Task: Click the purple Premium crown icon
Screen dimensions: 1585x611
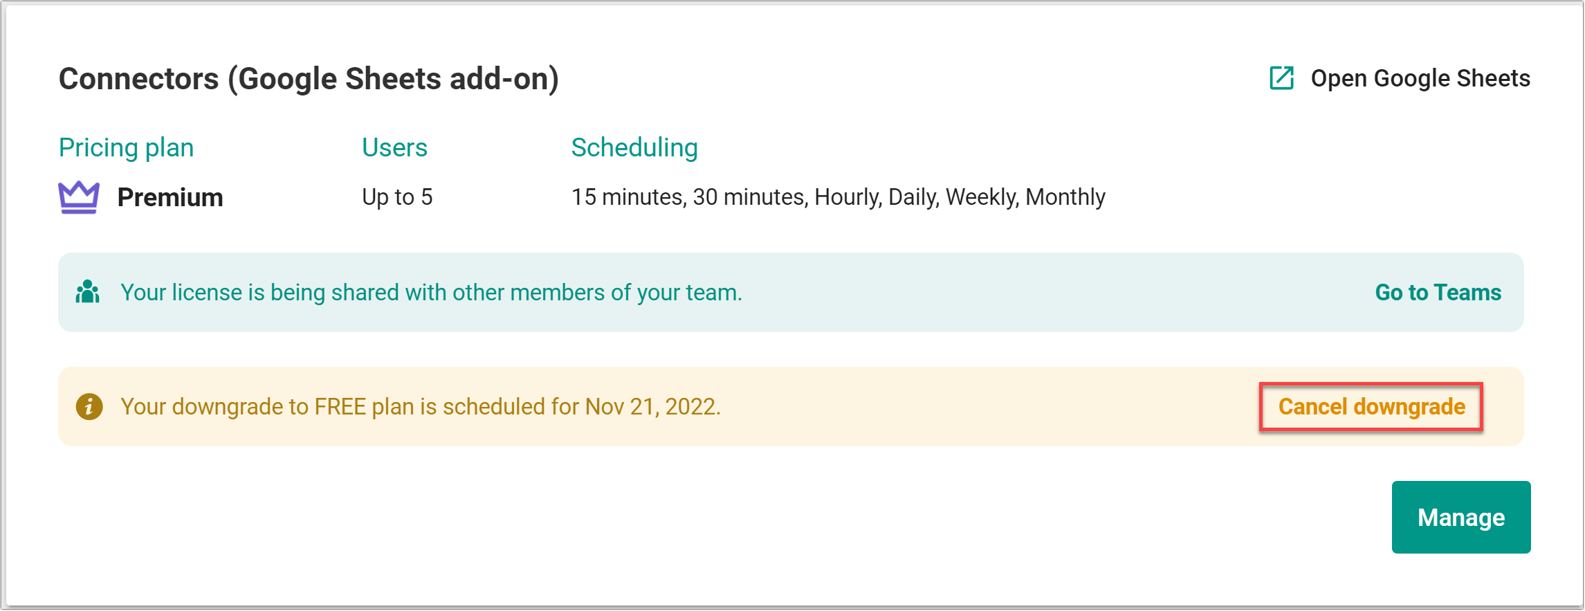Action: [79, 197]
